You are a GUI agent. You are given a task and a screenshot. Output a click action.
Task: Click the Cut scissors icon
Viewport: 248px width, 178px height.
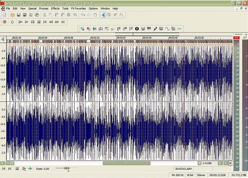(x=45, y=15)
